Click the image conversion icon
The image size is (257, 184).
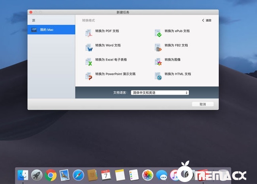[x=158, y=62]
